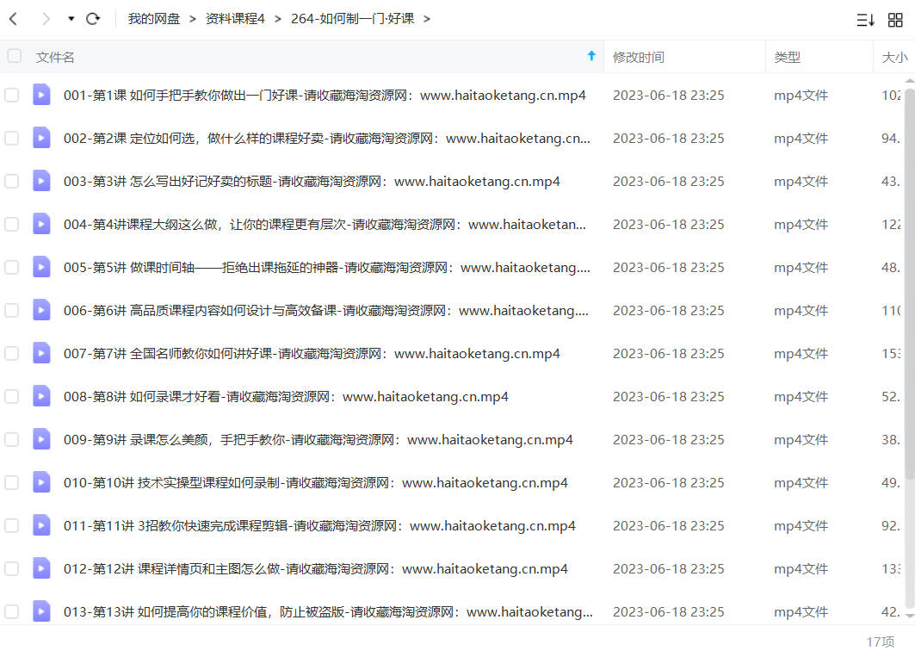915x657 pixels.
Task: Select file name 010-第10讲 技术实操型课程如何录制
Action: coord(316,483)
